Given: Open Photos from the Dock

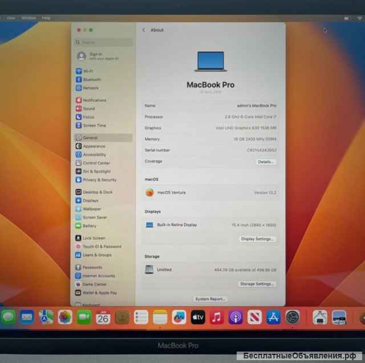Looking at the screenshot, I should pos(64,317).
